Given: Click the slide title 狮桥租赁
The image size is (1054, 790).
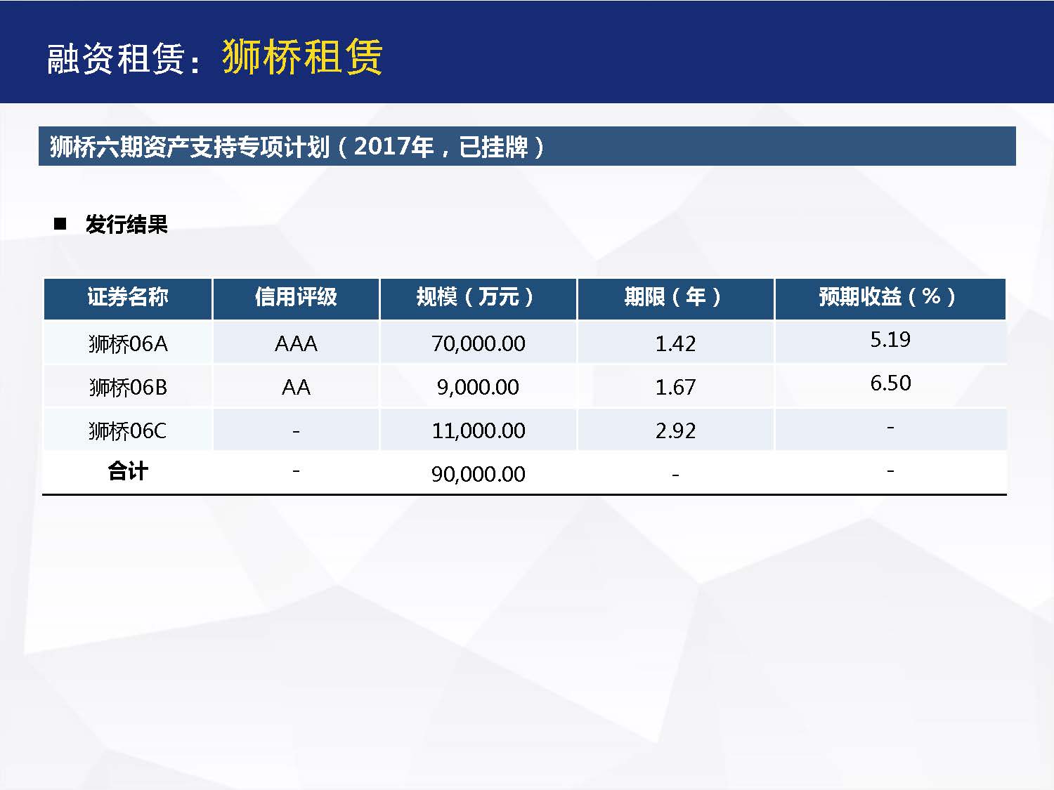Looking at the screenshot, I should coord(302,56).
